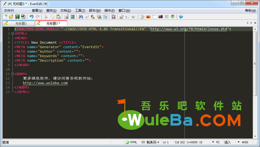Toggle the 插入 insert mode indicator
The height and width of the screenshot is (147, 260).
[228, 142]
